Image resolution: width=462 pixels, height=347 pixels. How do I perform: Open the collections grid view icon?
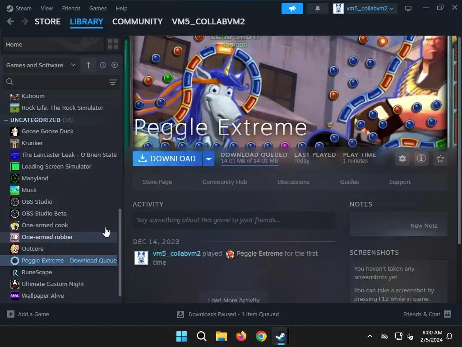click(112, 44)
